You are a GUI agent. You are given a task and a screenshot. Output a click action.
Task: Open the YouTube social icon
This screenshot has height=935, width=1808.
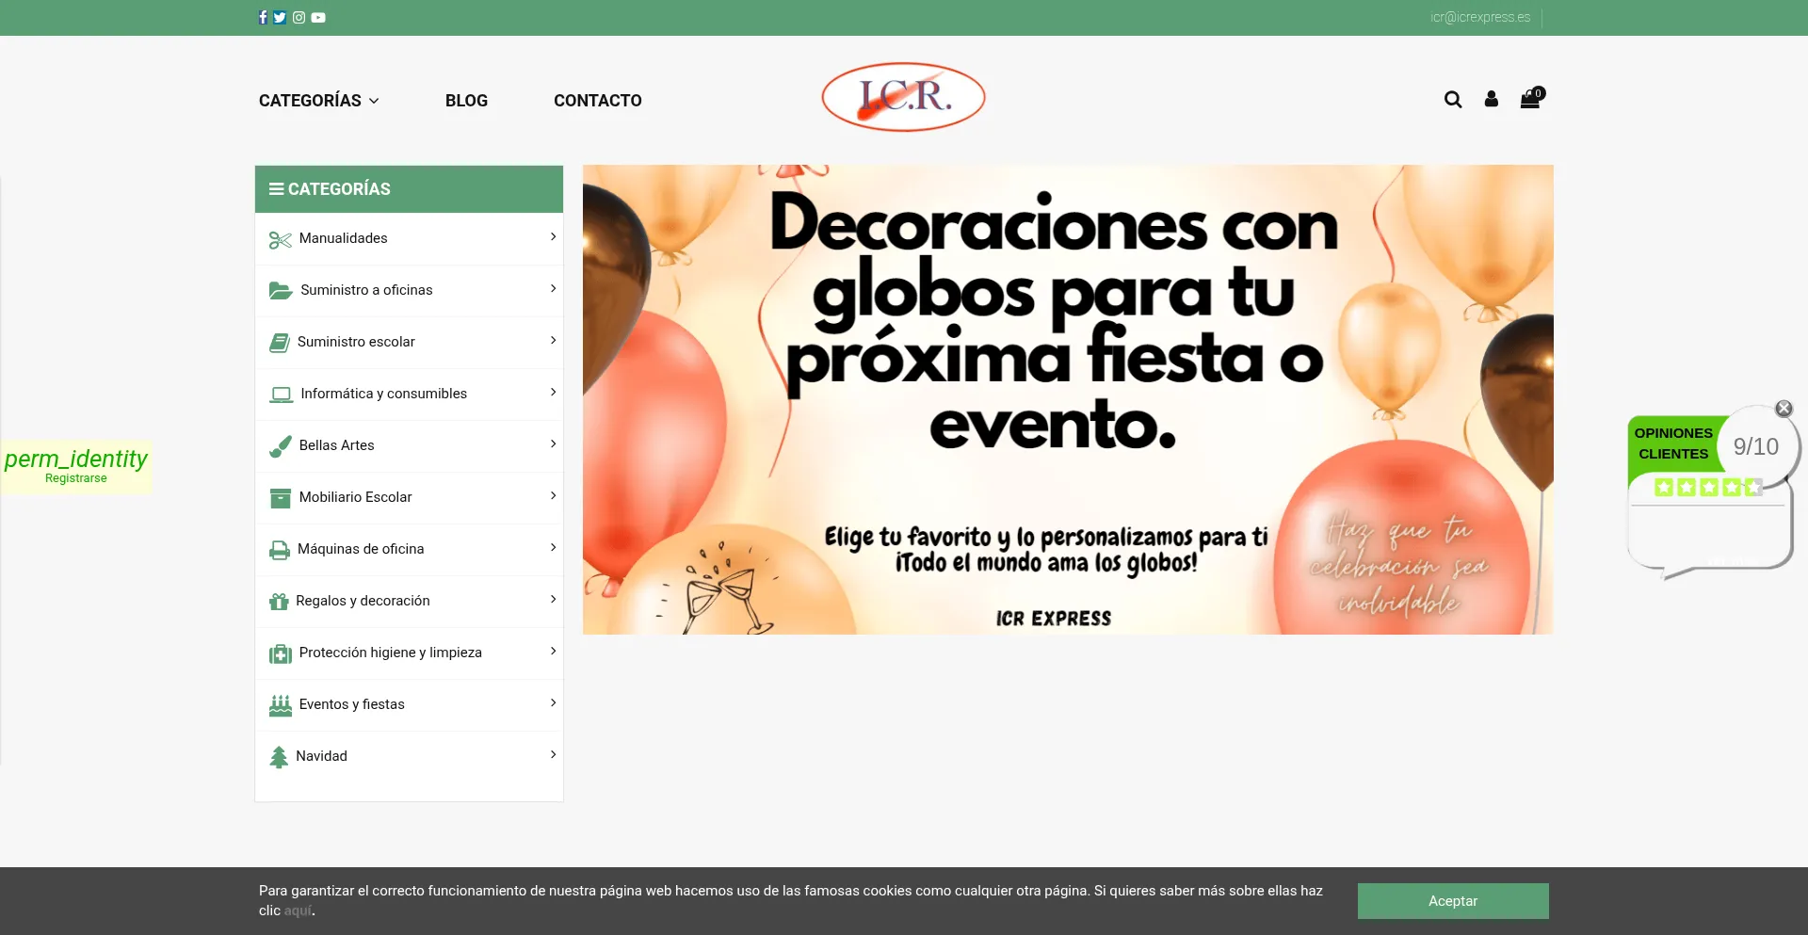pyautogui.click(x=318, y=17)
